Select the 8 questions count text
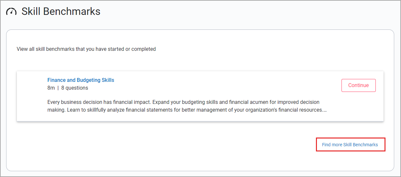 [x=74, y=88]
